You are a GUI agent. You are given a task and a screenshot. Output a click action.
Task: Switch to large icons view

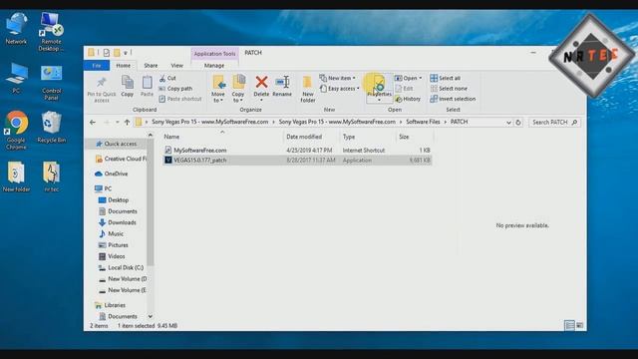579,325
